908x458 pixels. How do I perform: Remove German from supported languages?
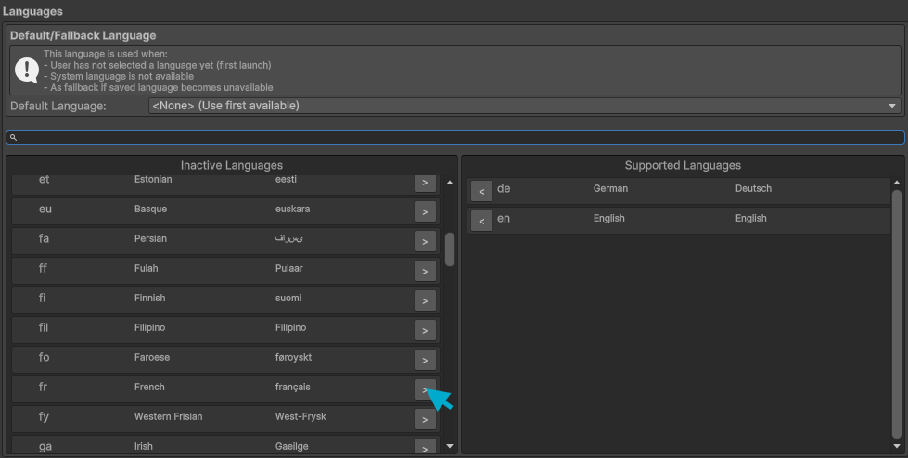click(x=481, y=191)
